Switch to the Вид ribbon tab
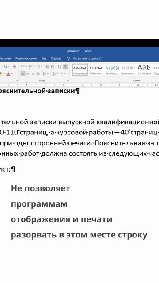This screenshot has height=283, width=159. click(44, 58)
